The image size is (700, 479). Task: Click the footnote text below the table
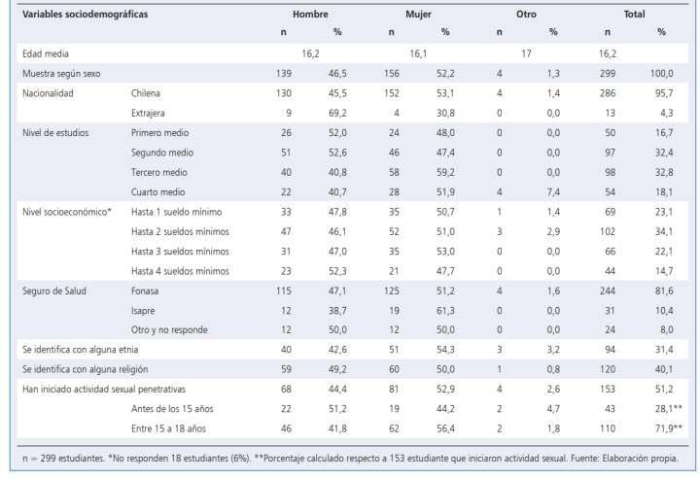350,459
